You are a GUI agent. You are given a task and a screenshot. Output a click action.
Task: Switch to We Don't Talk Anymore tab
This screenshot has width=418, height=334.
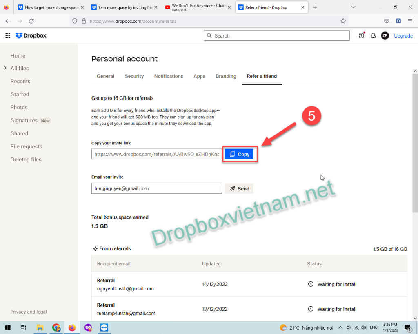click(198, 7)
